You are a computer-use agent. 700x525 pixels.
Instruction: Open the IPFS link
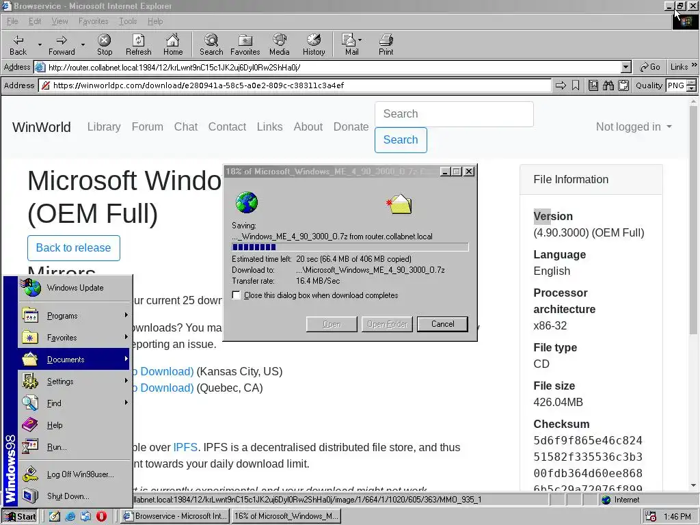tap(185, 447)
